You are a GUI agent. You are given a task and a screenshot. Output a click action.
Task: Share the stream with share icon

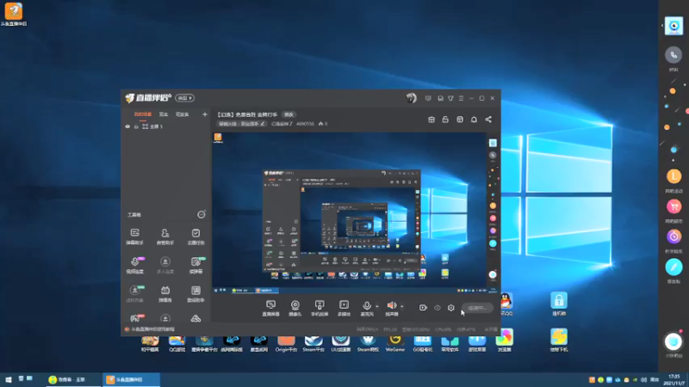pyautogui.click(x=488, y=120)
